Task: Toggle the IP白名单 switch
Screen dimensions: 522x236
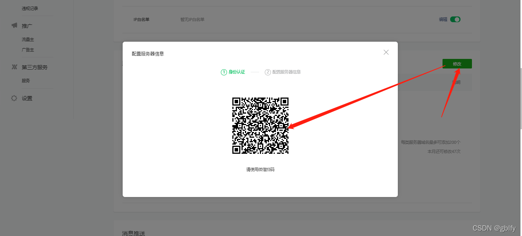Action: point(455,20)
